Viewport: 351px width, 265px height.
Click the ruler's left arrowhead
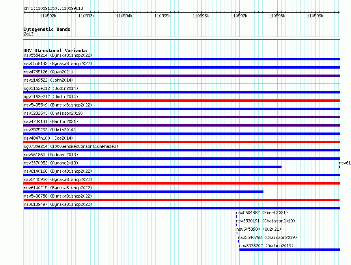click(24, 12)
